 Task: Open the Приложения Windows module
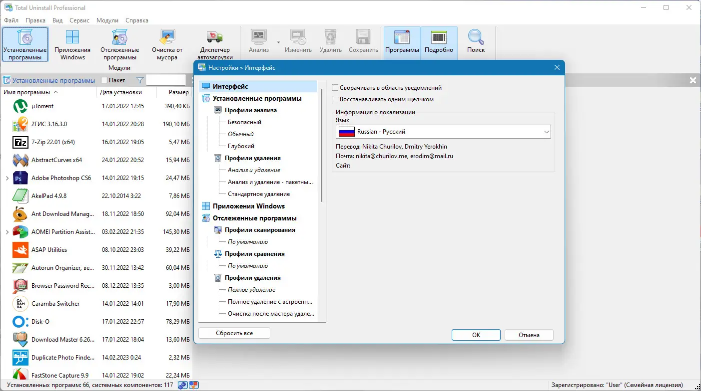tap(72, 44)
